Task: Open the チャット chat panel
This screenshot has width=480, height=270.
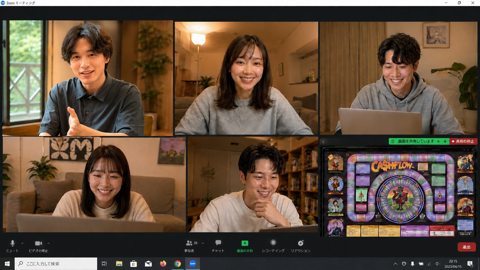Action: tap(218, 246)
